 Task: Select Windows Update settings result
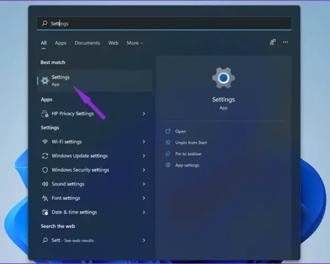(95, 156)
